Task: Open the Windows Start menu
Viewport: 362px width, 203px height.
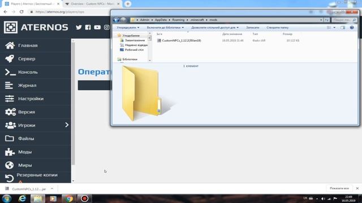Action: point(6,198)
